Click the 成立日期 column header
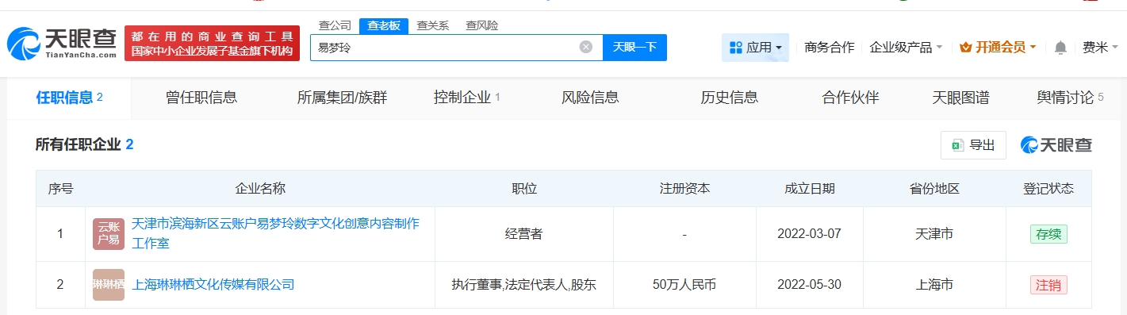Image resolution: width=1127 pixels, height=315 pixels. [809, 189]
